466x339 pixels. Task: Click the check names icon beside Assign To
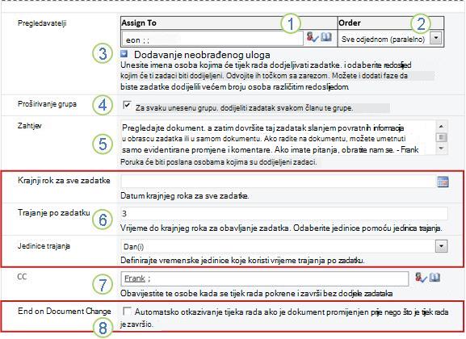[313, 37]
